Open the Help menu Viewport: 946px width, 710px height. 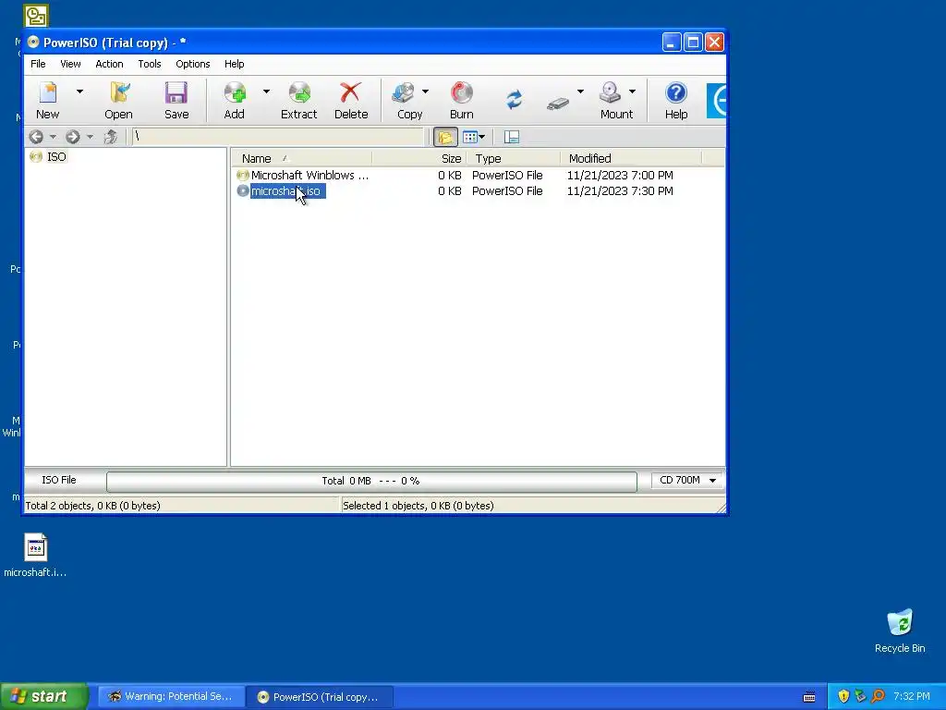234,64
